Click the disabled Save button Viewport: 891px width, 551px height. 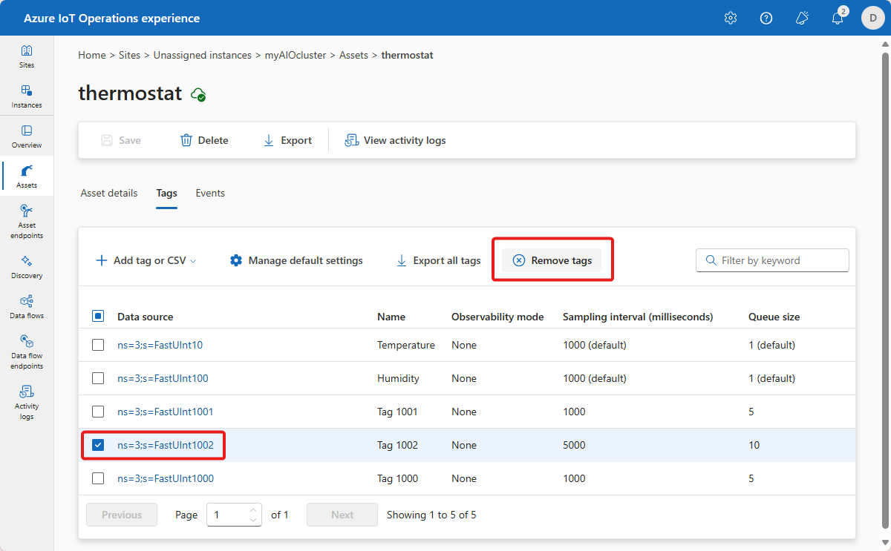[x=120, y=140]
